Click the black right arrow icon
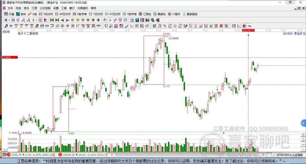The height and width of the screenshot is (164, 306). [68, 20]
